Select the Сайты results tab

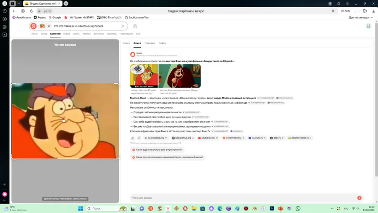coord(162,43)
